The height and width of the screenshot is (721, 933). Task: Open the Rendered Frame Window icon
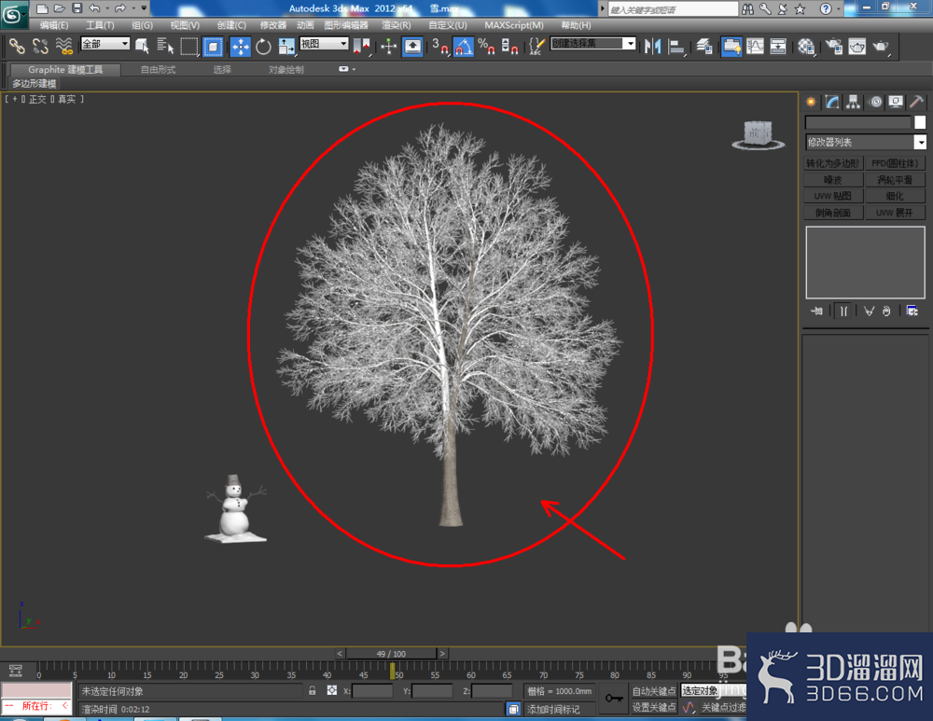coord(857,47)
